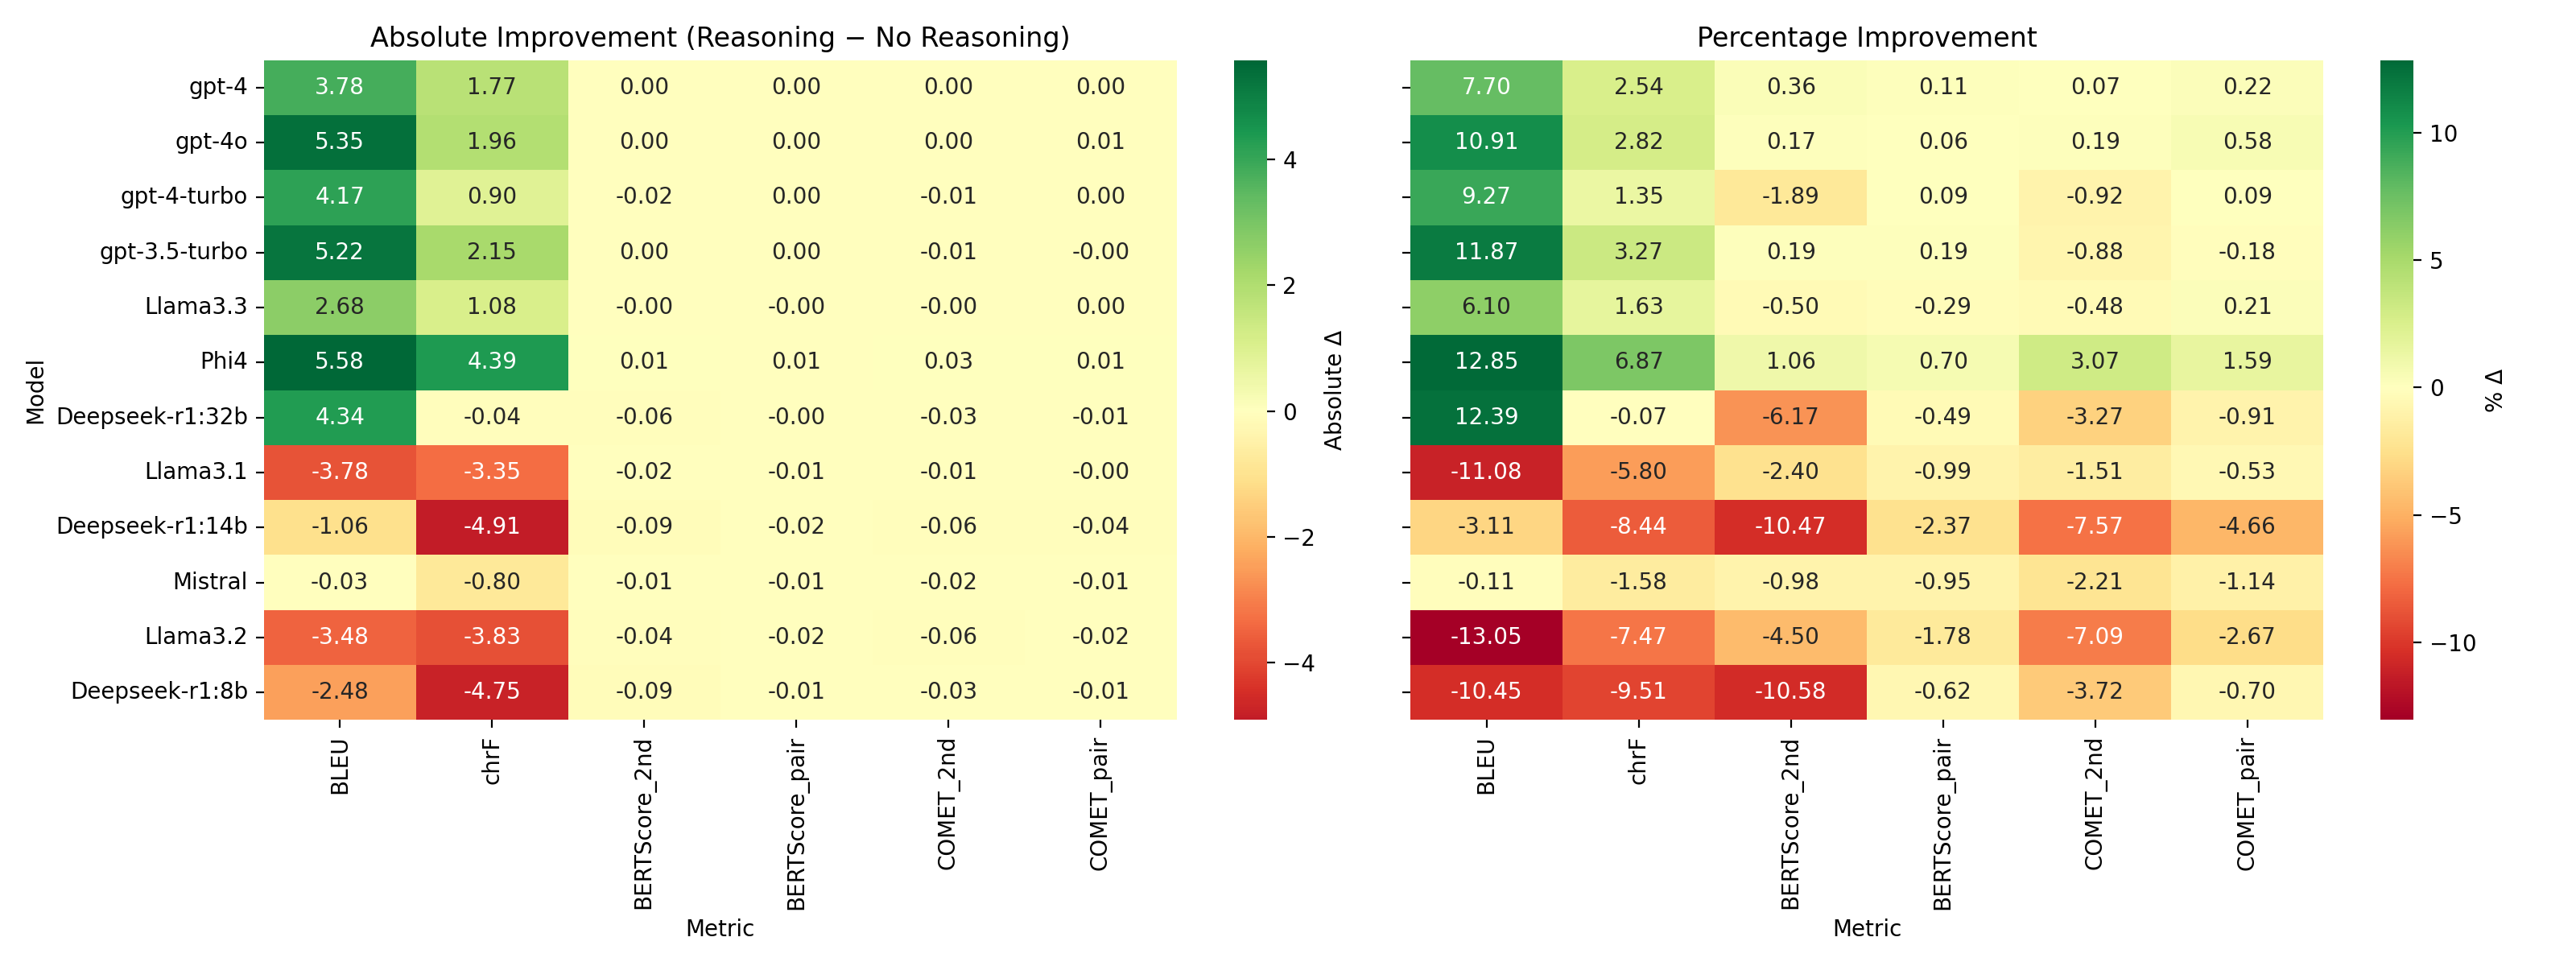Click the 'Mistral' model row label
Viewport: 2576px width, 966px height.
coord(210,581)
